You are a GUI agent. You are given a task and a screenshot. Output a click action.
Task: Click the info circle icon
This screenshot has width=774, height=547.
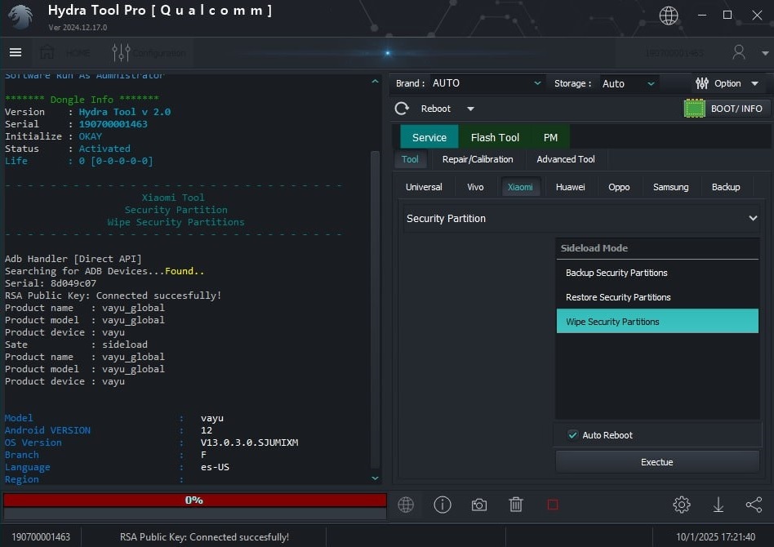[x=443, y=505]
